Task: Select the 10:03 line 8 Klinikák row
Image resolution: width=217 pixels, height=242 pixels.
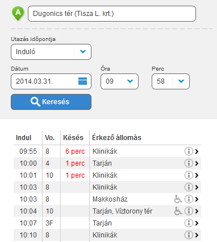Action: 107,187
